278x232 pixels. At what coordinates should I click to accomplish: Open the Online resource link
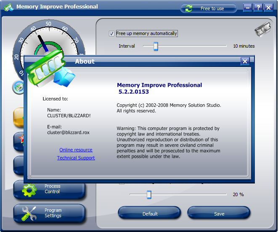(76, 150)
